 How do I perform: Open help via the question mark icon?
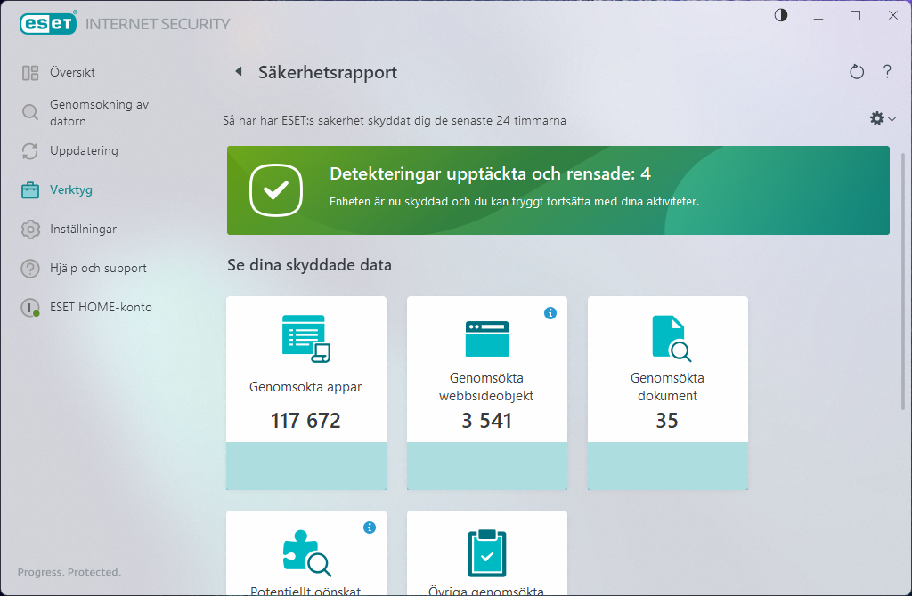click(887, 72)
